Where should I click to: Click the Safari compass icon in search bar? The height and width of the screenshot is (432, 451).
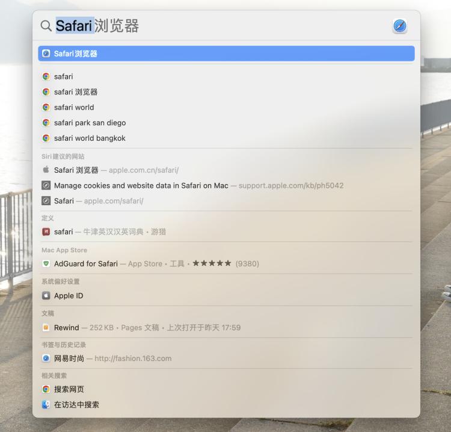399,26
